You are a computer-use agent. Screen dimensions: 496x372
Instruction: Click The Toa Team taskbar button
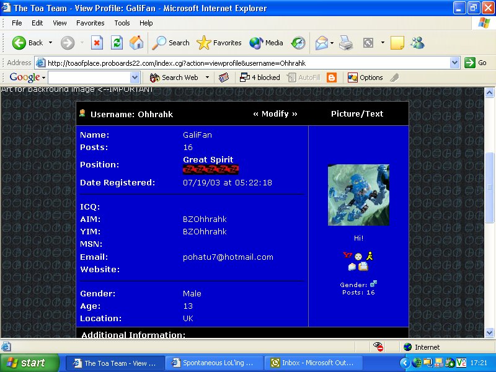[x=115, y=363]
